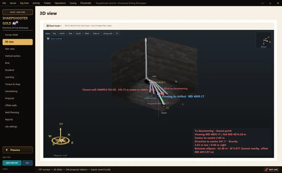
Task: Click the red geosteering closest point marker
Action: coord(163,93)
